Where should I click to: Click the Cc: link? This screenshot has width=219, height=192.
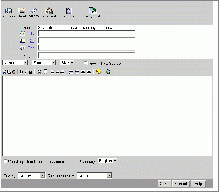[32, 41]
